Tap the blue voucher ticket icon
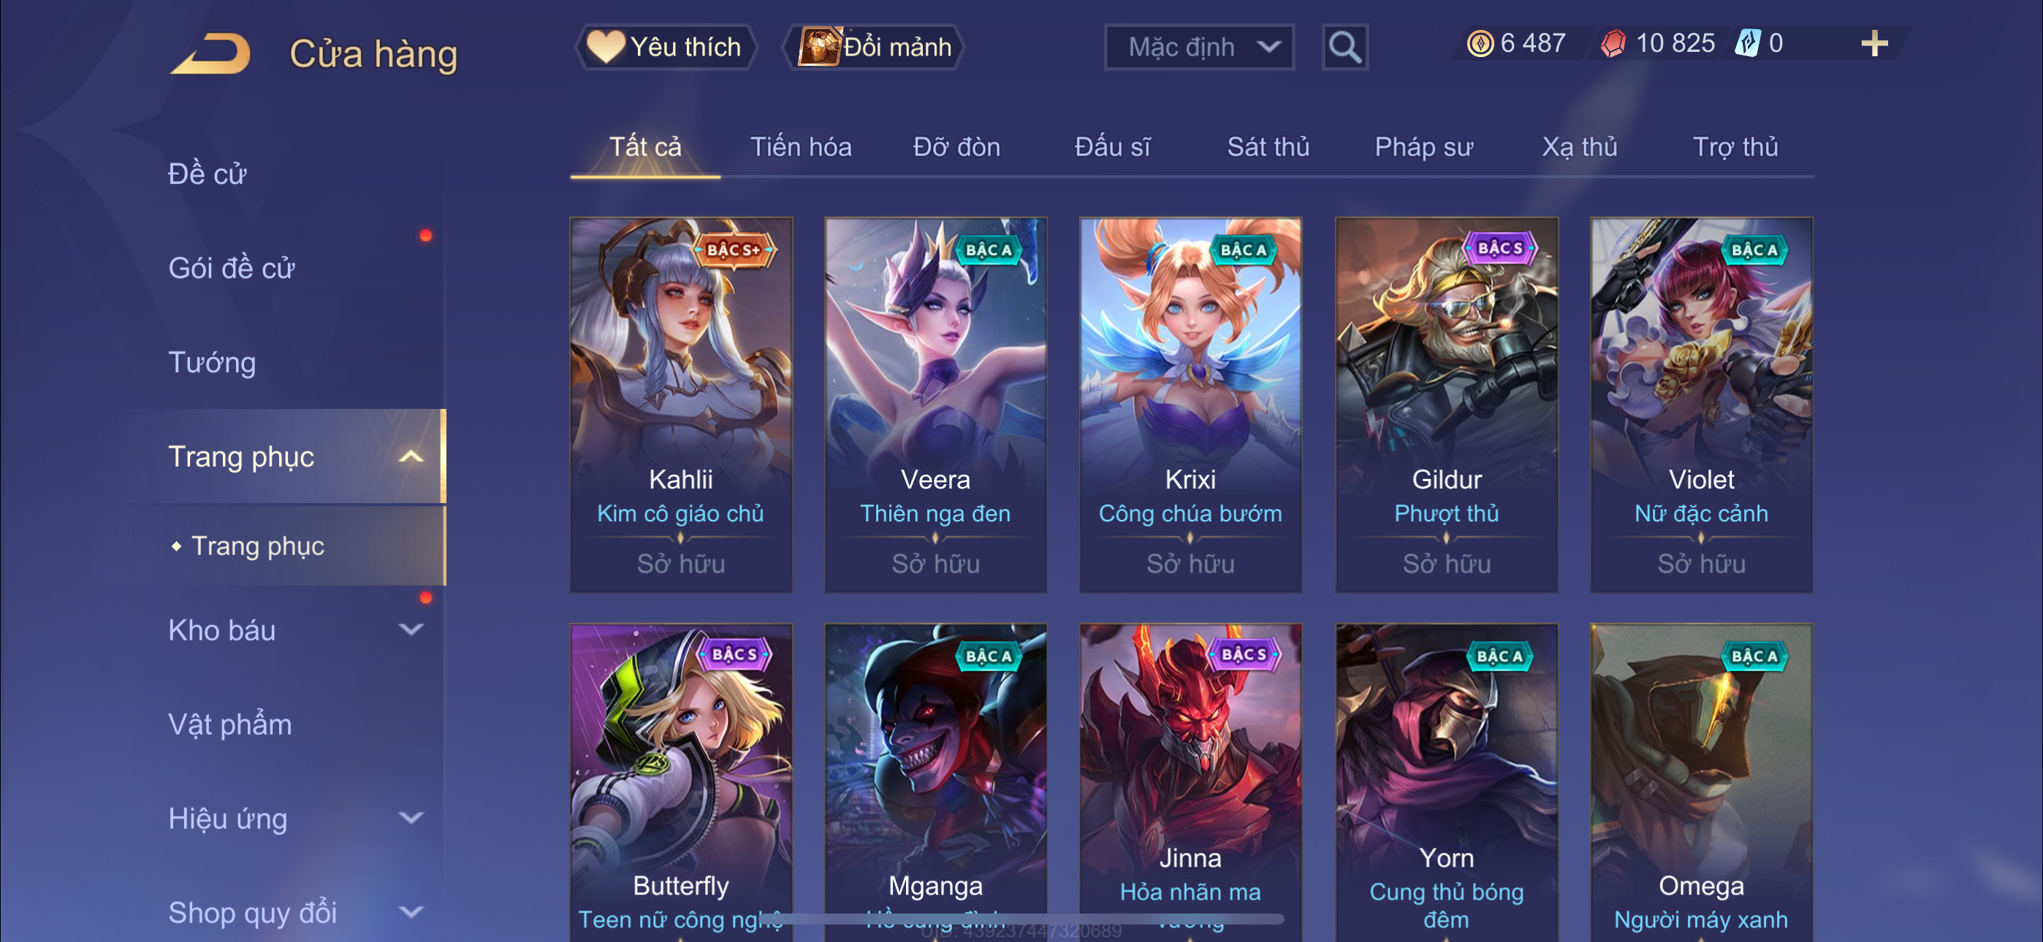 pyautogui.click(x=1747, y=44)
